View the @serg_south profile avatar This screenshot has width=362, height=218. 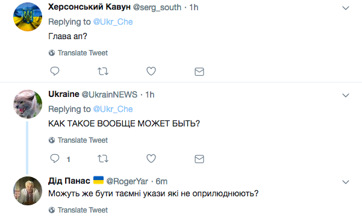point(28,17)
